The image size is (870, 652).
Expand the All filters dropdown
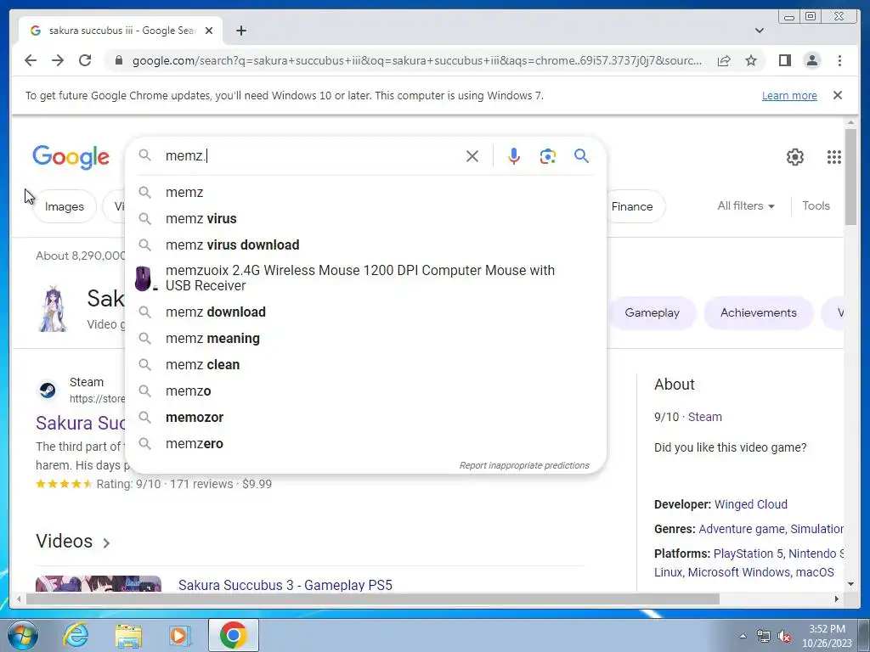746,205
